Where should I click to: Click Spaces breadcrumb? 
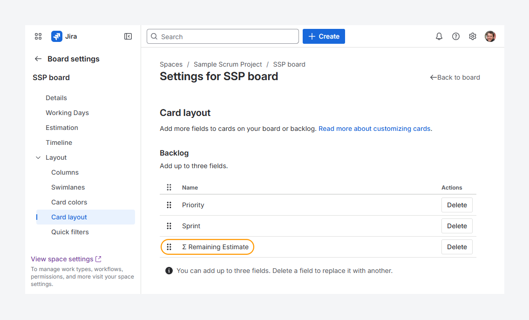171,64
